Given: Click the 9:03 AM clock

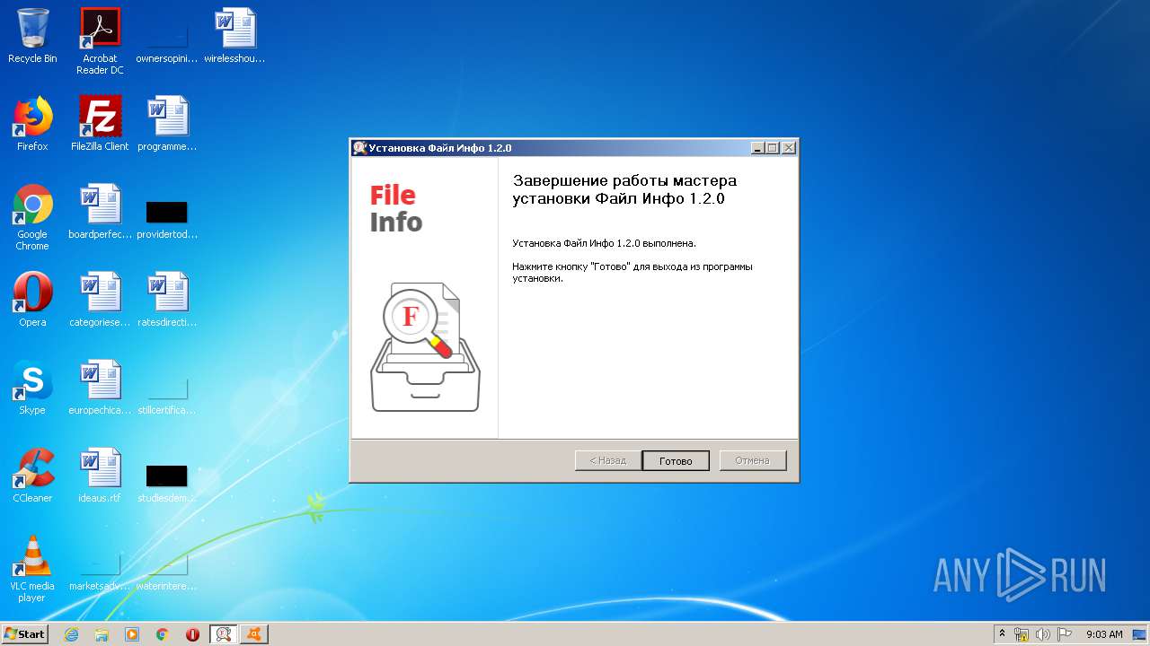Looking at the screenshot, I should tap(1104, 634).
